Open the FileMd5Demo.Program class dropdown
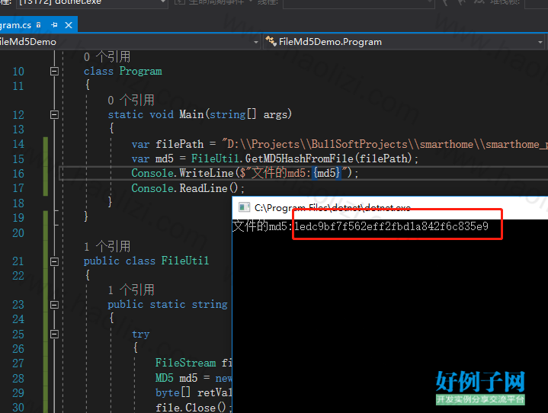548x413 pixels. [540, 42]
